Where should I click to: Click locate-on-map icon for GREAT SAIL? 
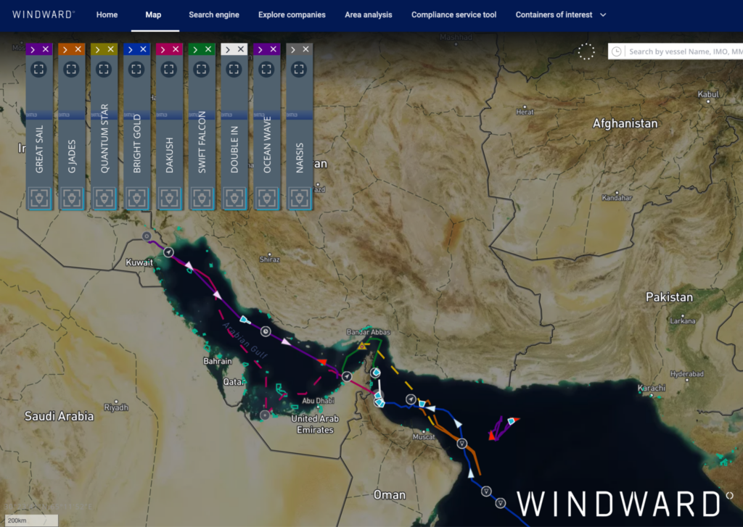[39, 198]
